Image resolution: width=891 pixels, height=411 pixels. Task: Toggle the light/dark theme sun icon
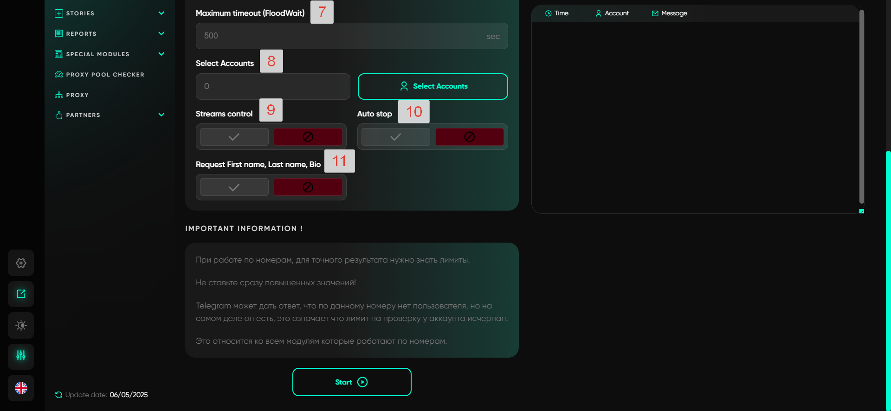[21, 325]
